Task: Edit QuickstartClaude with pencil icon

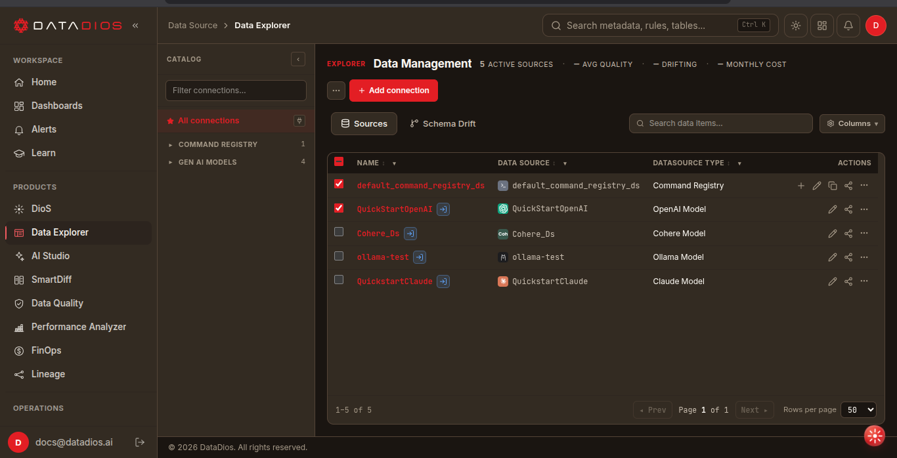Action: [x=833, y=281]
